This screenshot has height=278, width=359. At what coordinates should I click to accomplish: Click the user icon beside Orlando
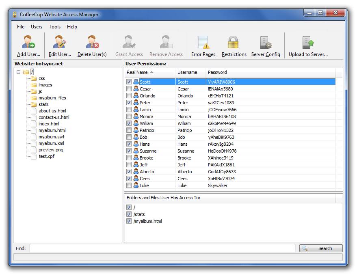(136, 96)
